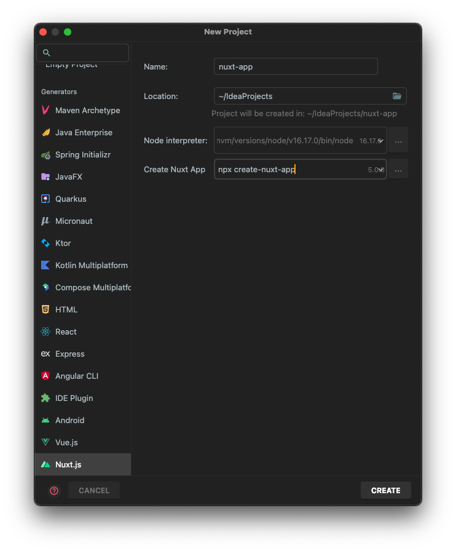456x551 pixels.
Task: Select Compose Multiplatform generator
Action: (x=83, y=287)
